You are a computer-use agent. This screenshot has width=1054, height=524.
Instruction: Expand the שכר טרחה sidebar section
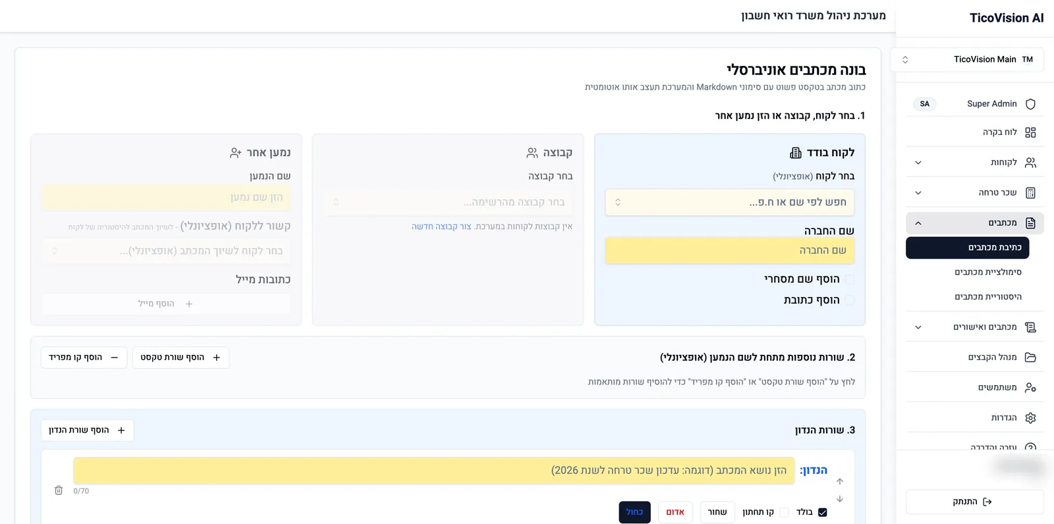point(918,193)
